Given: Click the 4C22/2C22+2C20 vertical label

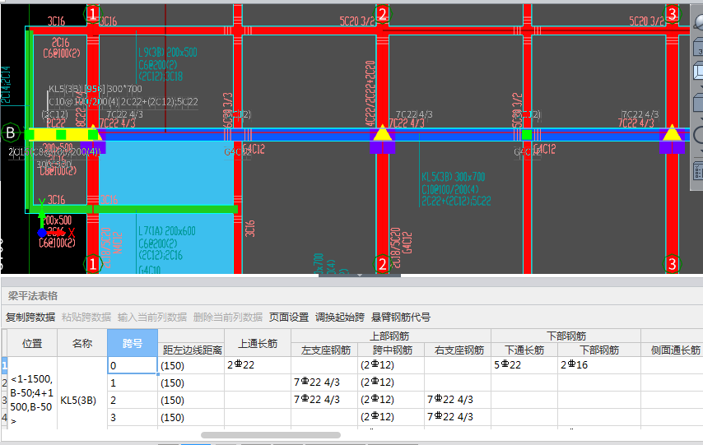Looking at the screenshot, I should pos(370,93).
